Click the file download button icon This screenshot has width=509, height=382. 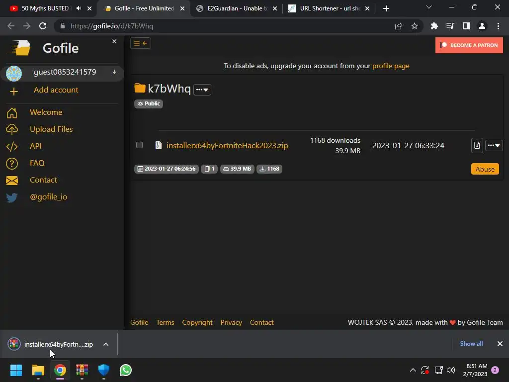pos(477,145)
